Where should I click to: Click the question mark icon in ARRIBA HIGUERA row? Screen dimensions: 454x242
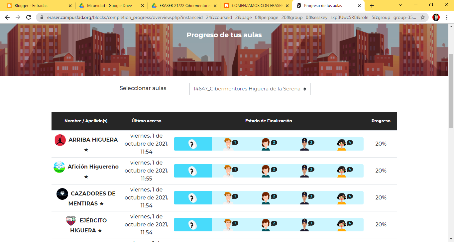tap(192, 144)
